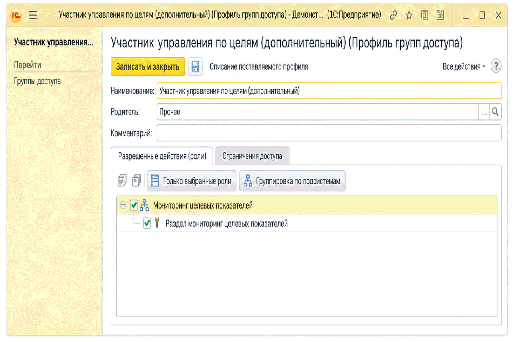Add to favorites with the star icon
Screen dimensions: 513x342
coord(409,16)
